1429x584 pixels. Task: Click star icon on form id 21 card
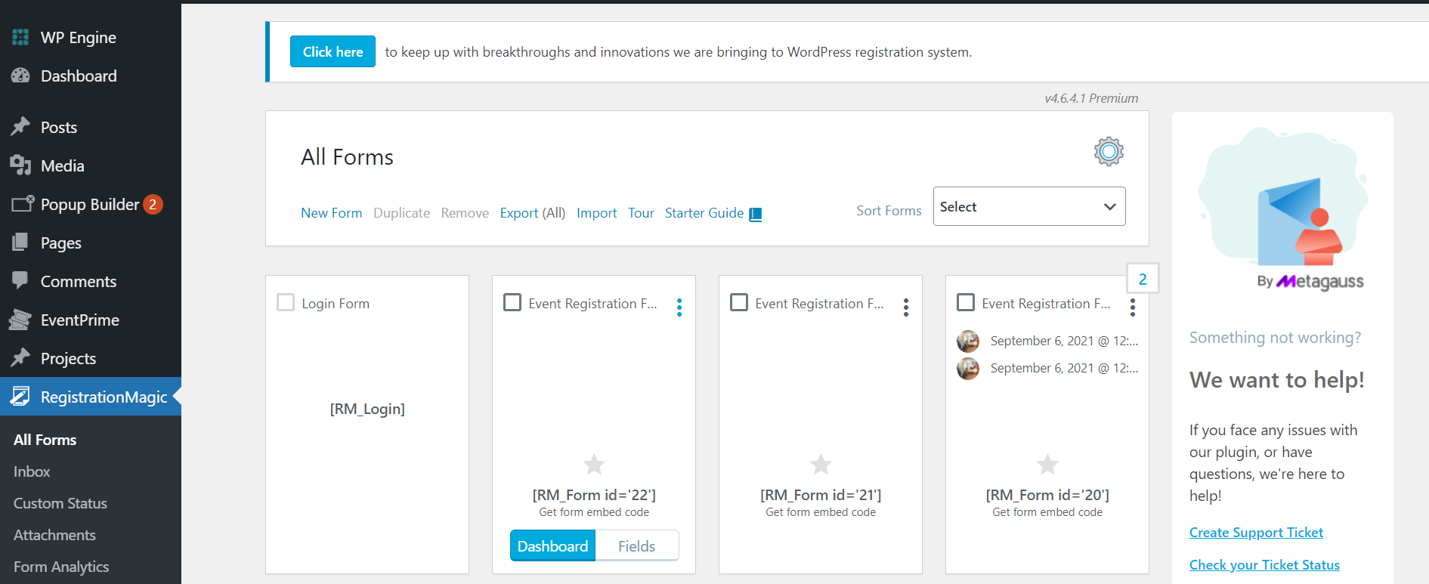tap(821, 464)
